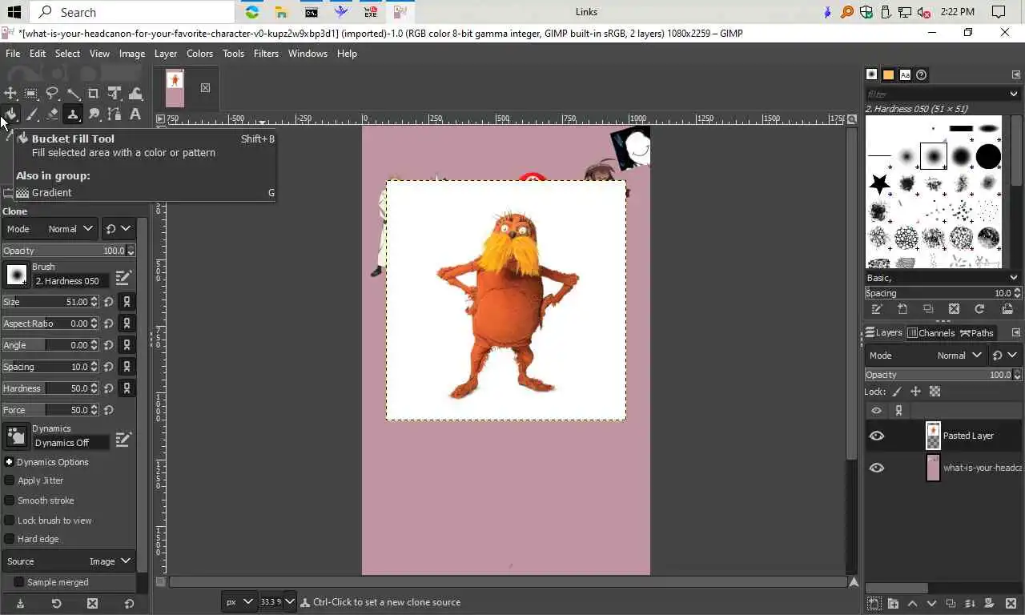Open the px unit dropdown in status bar
This screenshot has height=615, width=1025.
pos(239,601)
